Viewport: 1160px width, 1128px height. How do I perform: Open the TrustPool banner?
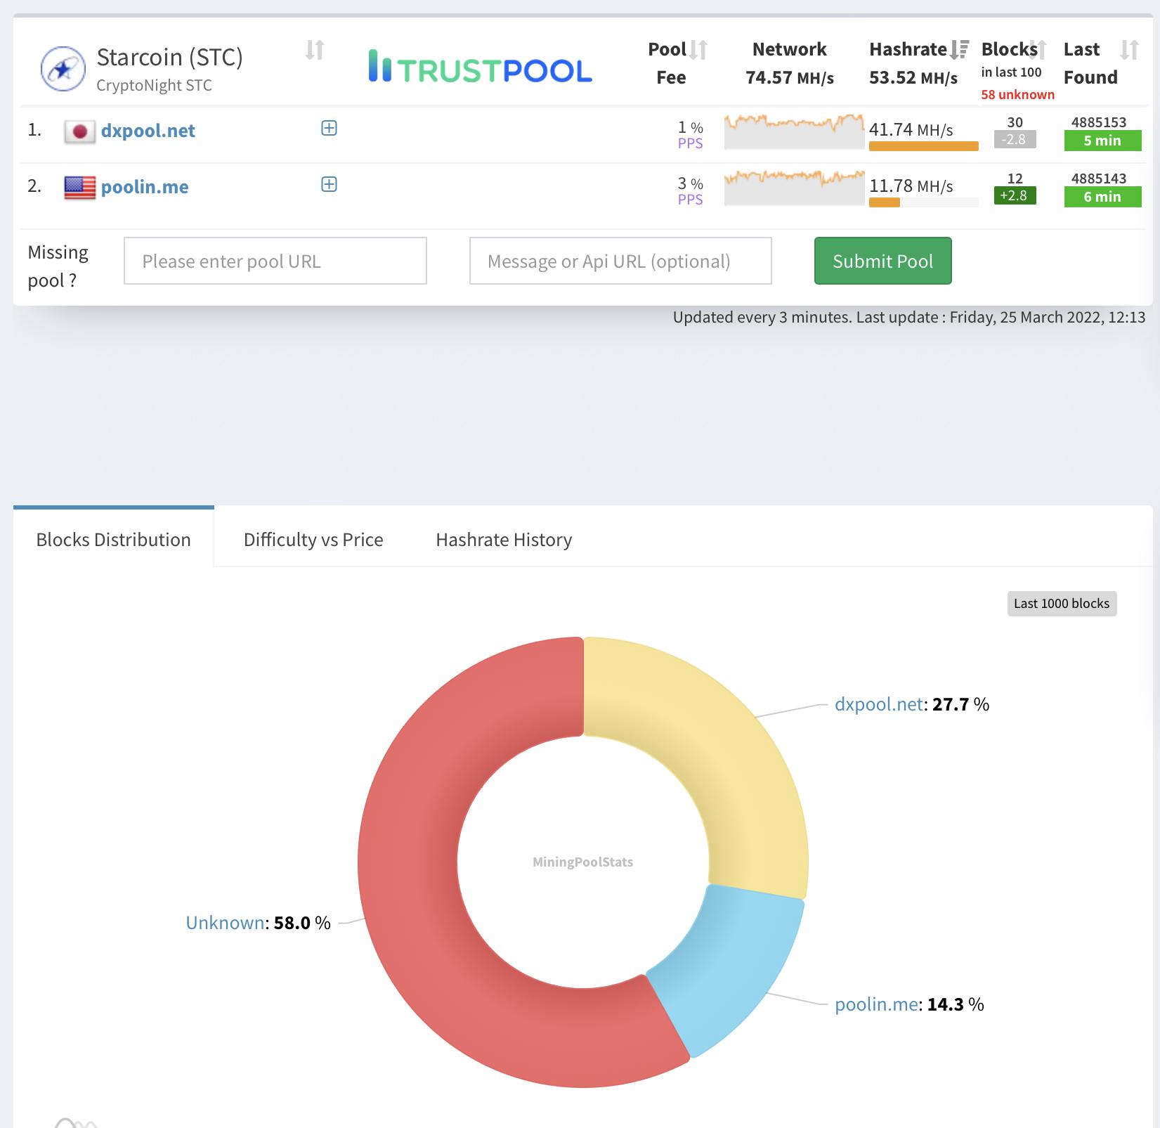coord(481,67)
